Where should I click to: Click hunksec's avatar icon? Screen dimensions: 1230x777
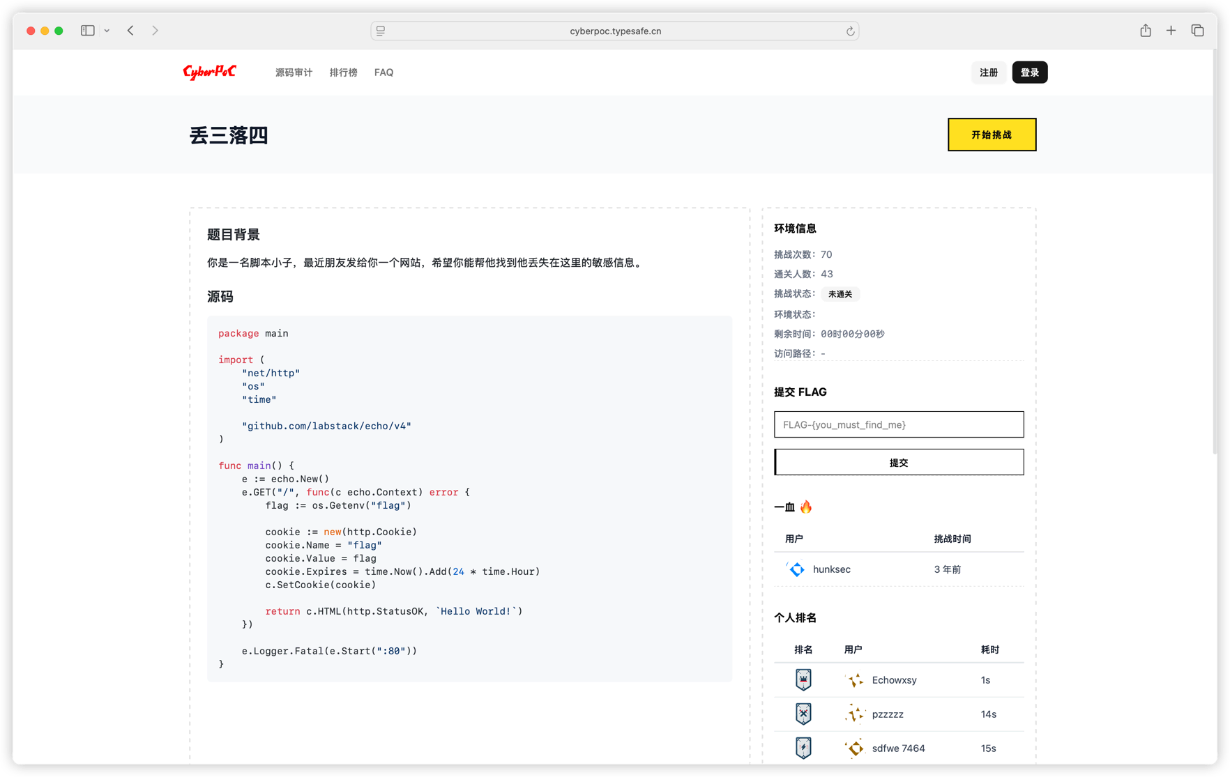(796, 569)
